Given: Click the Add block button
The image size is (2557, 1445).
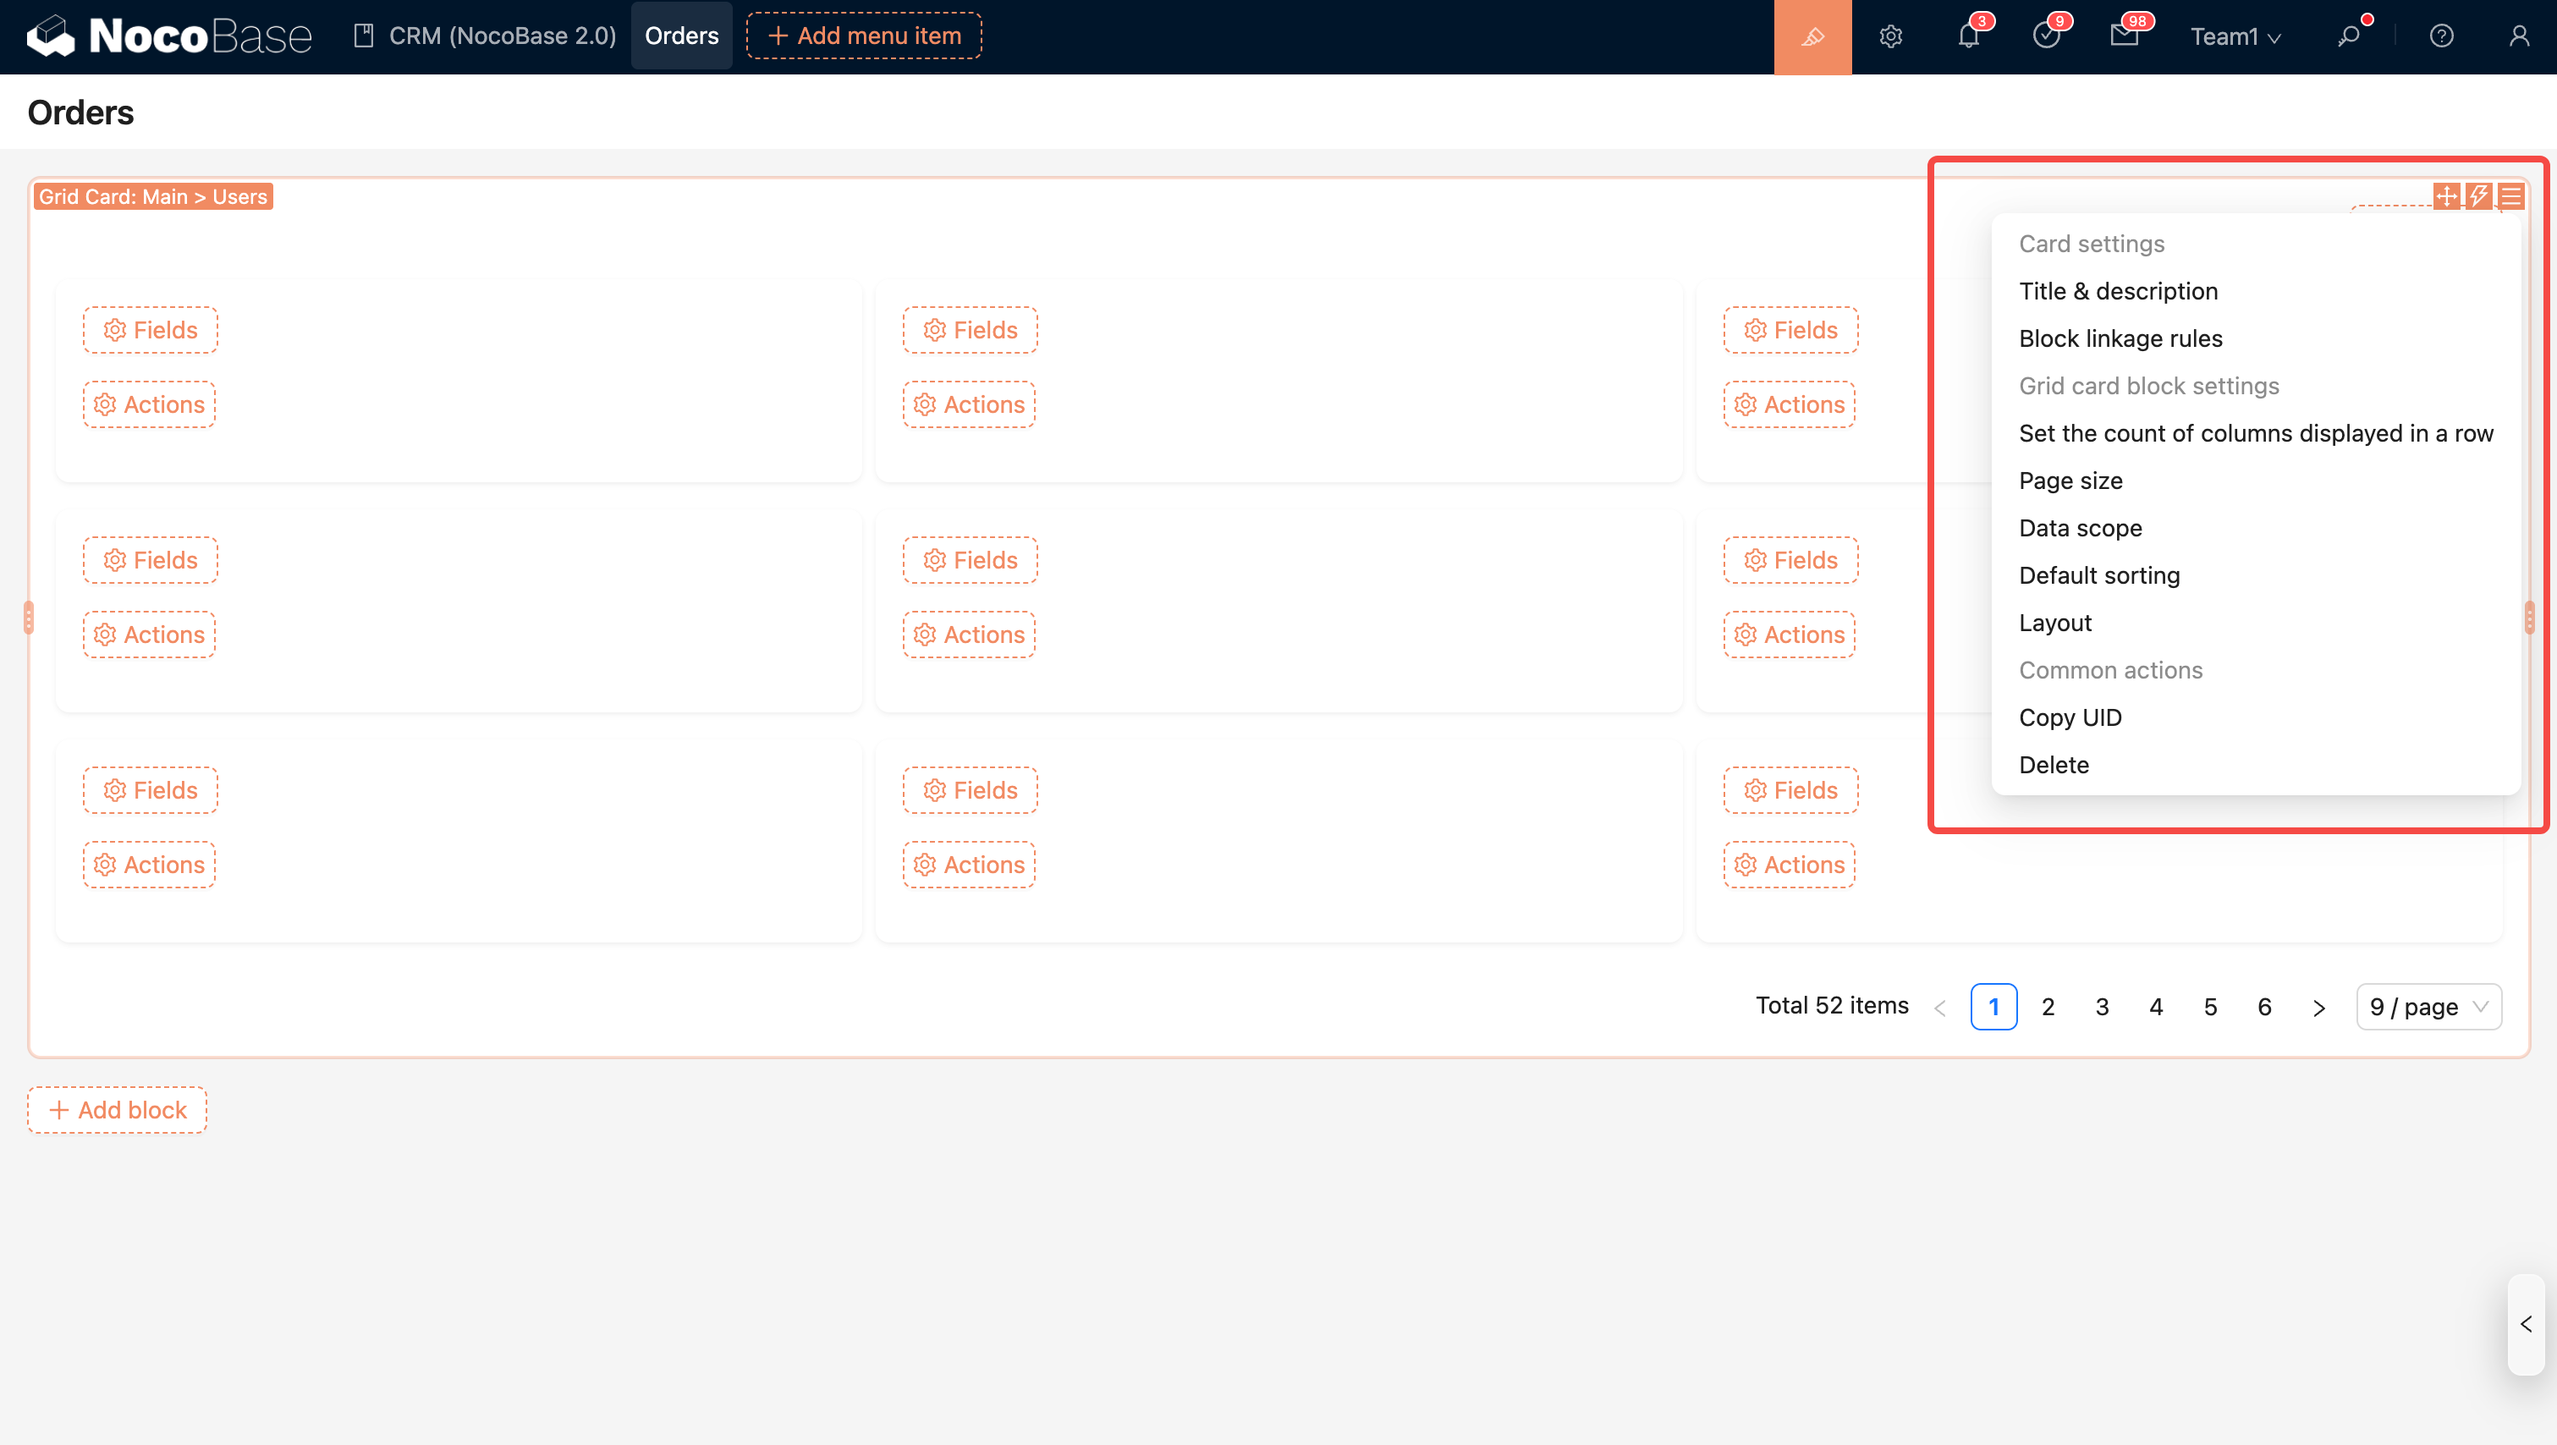Looking at the screenshot, I should [x=117, y=1110].
